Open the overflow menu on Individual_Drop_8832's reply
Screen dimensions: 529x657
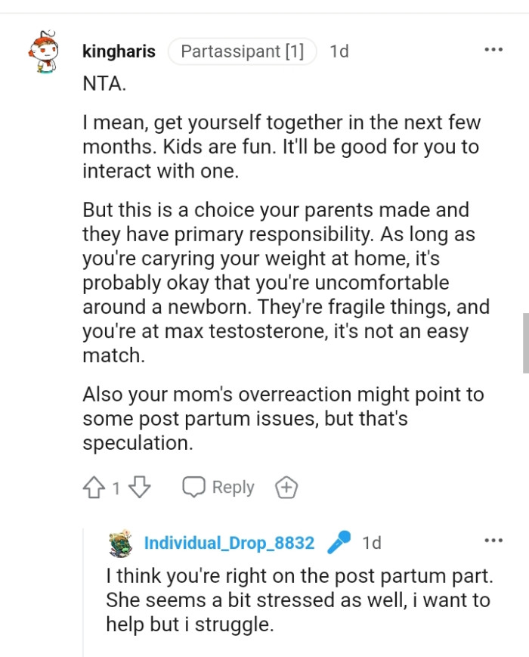click(493, 540)
